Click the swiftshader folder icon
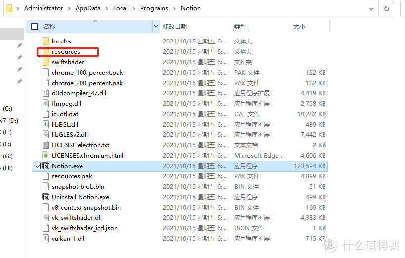 point(46,62)
